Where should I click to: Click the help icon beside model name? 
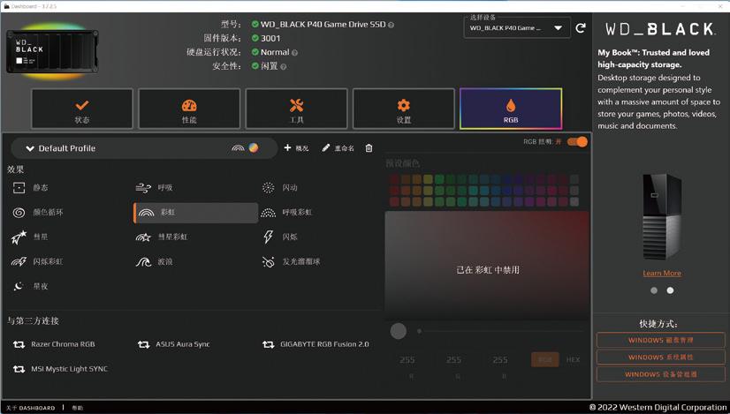click(391, 25)
